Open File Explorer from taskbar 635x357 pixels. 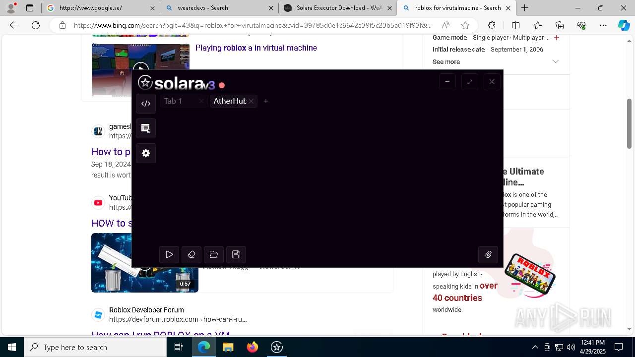[228, 347]
